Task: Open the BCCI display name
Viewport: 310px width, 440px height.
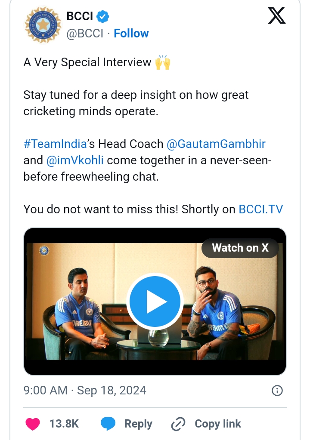Action: tap(80, 16)
